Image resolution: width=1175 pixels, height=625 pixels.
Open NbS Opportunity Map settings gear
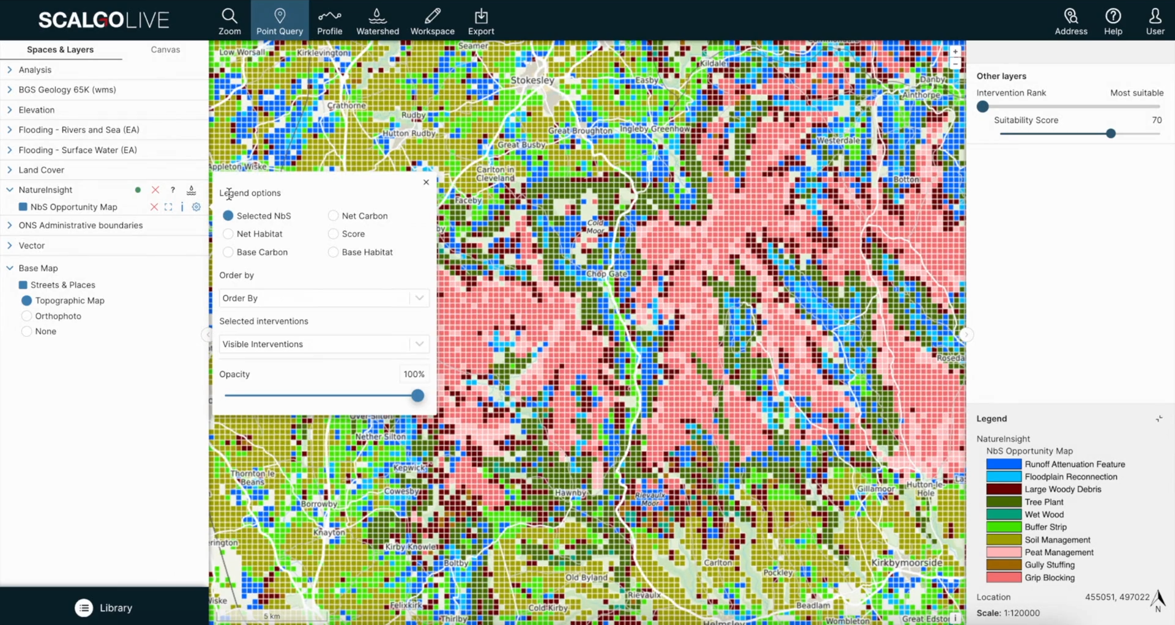(196, 207)
